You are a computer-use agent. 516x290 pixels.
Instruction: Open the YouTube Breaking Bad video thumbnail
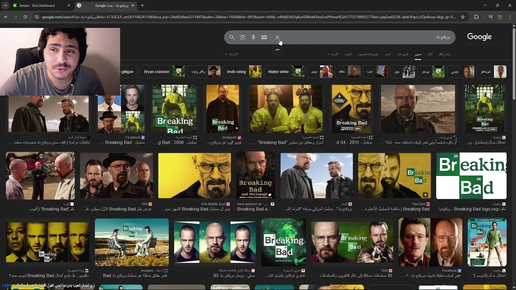394,176
